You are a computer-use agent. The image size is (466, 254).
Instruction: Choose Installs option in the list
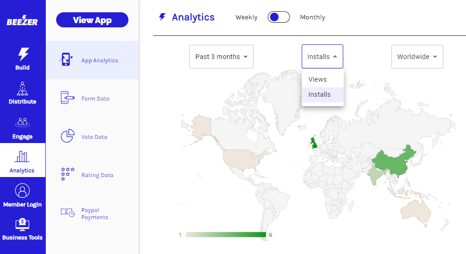click(x=320, y=94)
